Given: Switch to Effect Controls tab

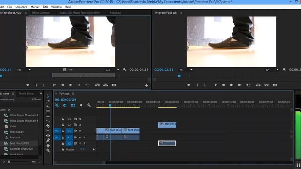Looking at the screenshot, I should click(x=41, y=13).
